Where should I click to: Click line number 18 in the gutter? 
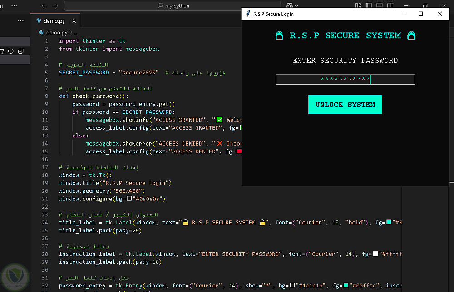coord(45,175)
